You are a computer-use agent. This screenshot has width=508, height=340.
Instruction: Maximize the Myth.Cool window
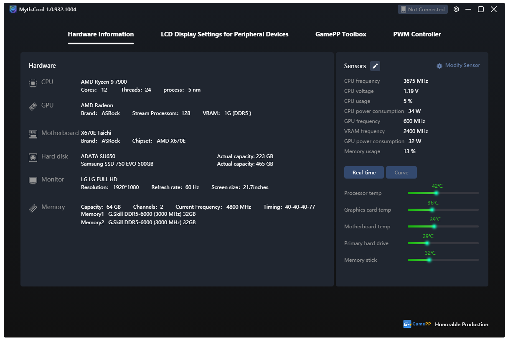[x=481, y=9]
